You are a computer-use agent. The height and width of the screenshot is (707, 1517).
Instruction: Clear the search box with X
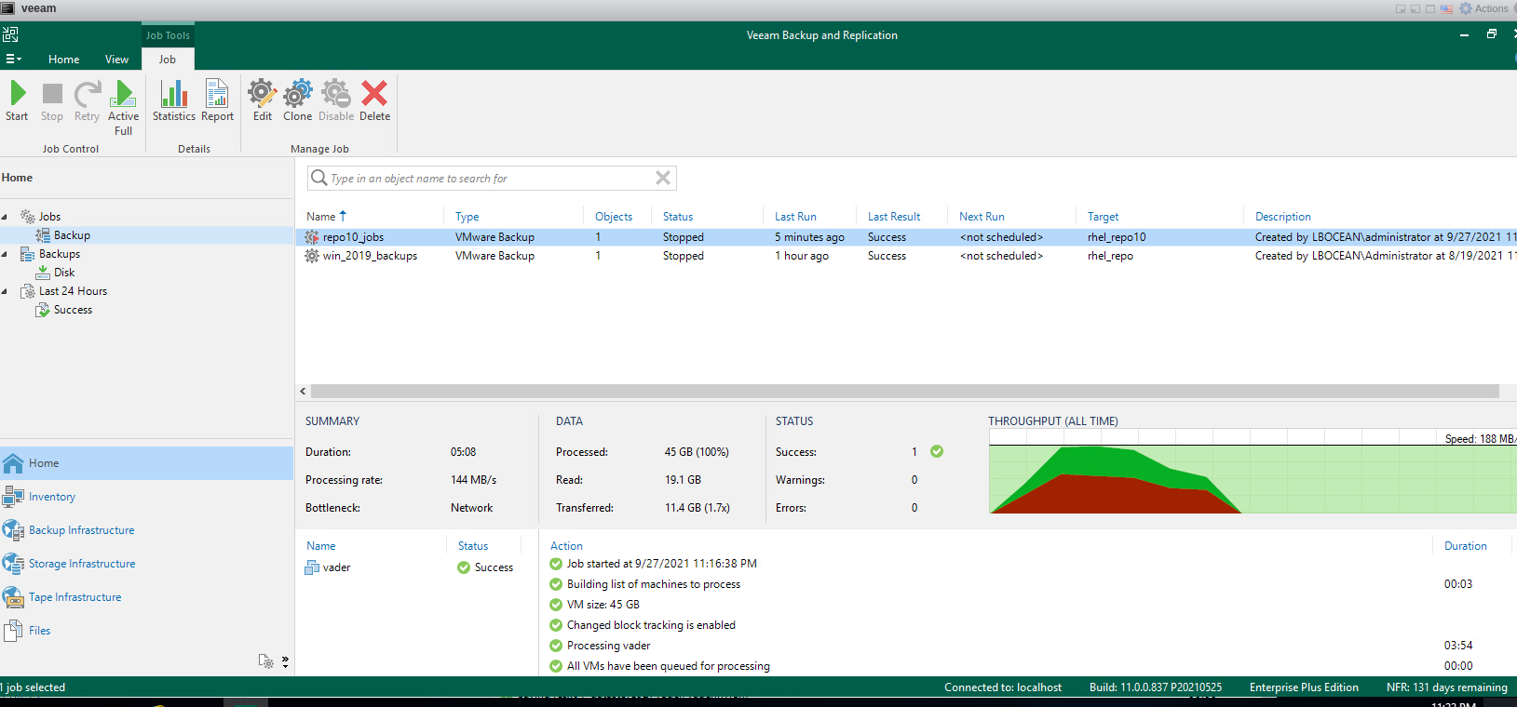click(x=662, y=178)
